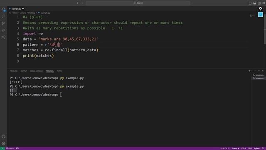Maximize the terminal panel with chevron
This screenshot has height=150, width=266.
(259, 71)
